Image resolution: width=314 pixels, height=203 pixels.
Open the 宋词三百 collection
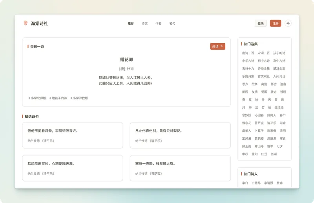pyautogui.click(x=263, y=53)
